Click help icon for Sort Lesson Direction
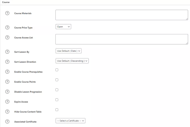190x127 pixels. (x=7, y=61)
